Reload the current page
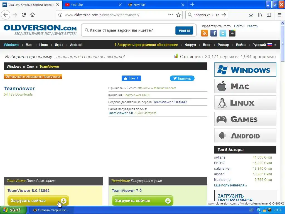The height and width of the screenshot is (214, 285). point(24,15)
